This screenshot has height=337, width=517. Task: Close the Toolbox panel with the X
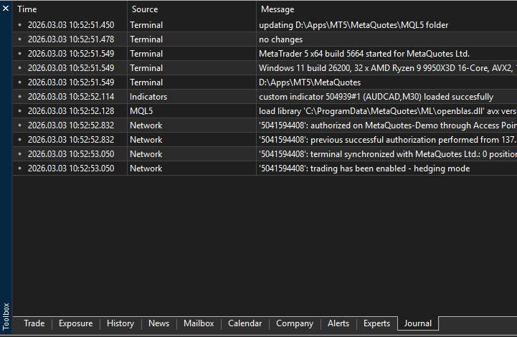point(6,9)
